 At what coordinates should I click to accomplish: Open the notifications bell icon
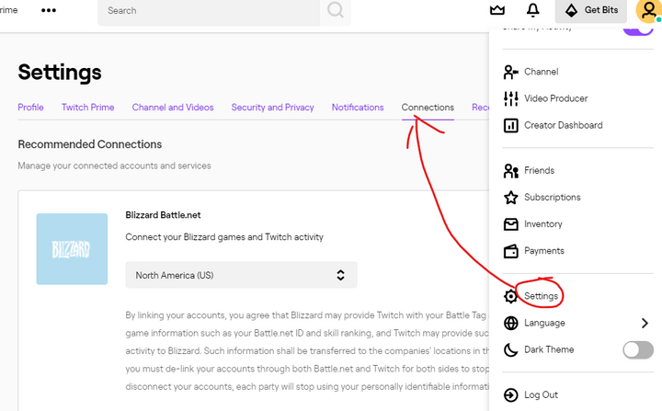coord(532,10)
